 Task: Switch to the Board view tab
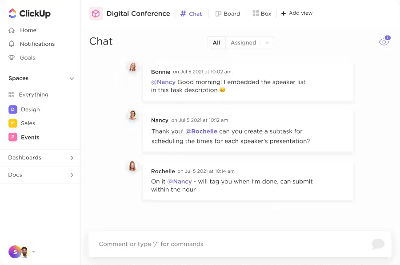tap(228, 14)
